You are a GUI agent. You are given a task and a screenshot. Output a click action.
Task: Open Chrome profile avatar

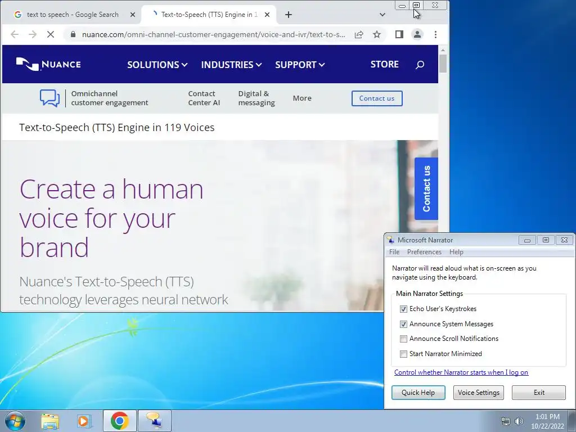point(417,34)
